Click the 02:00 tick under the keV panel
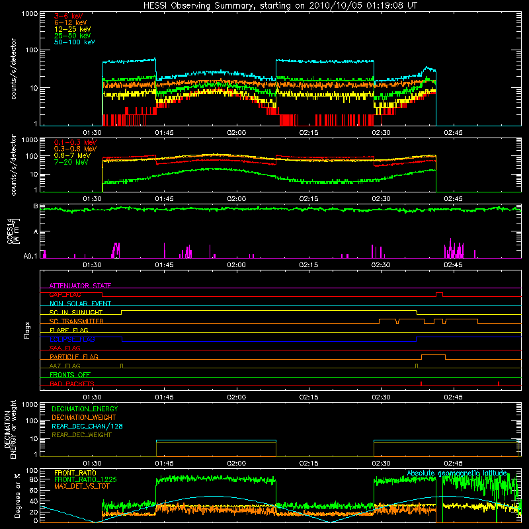529x529 pixels. 237,133
